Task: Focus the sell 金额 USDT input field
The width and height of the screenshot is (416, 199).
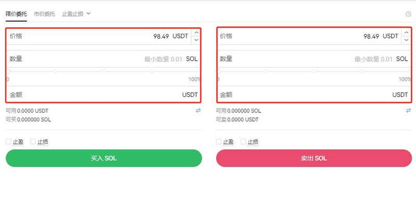Action: coord(314,95)
